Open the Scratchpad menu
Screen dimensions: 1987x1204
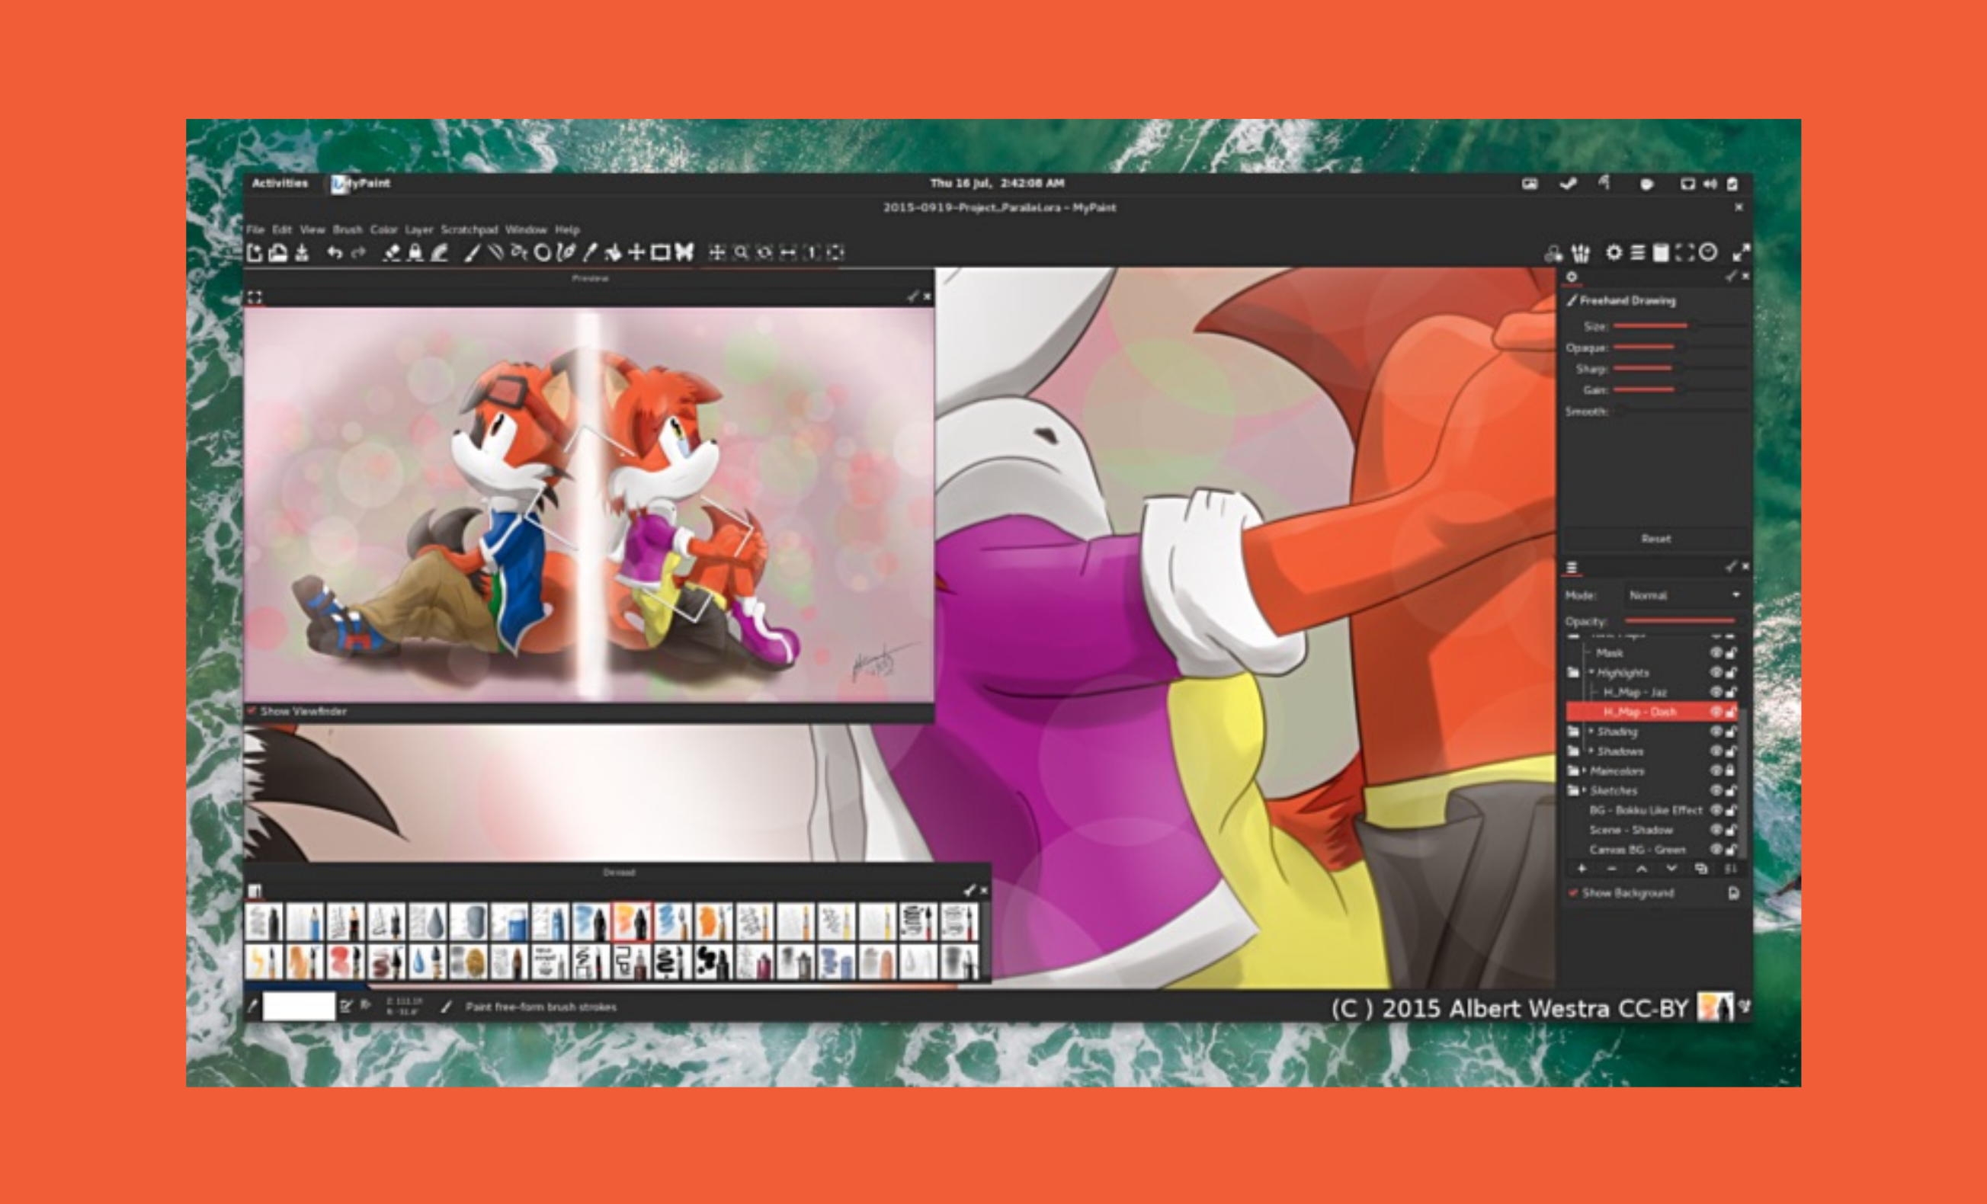pos(470,230)
